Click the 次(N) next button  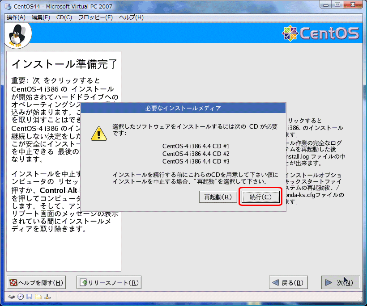[341, 282]
